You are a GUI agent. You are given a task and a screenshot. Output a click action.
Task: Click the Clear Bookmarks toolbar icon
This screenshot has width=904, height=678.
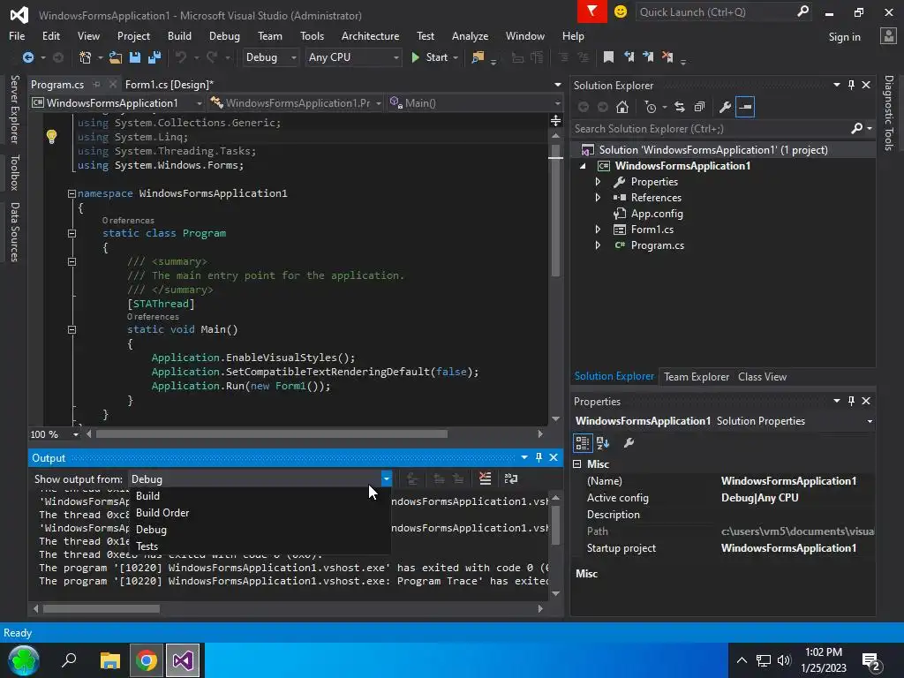667,56
